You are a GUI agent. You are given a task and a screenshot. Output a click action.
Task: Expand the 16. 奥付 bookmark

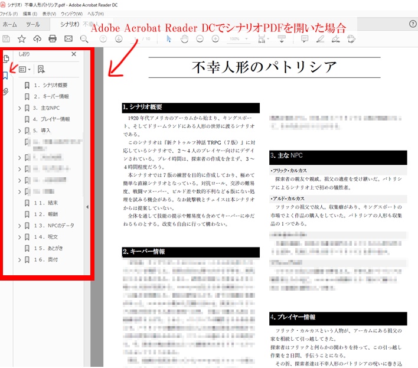[x=19, y=260]
